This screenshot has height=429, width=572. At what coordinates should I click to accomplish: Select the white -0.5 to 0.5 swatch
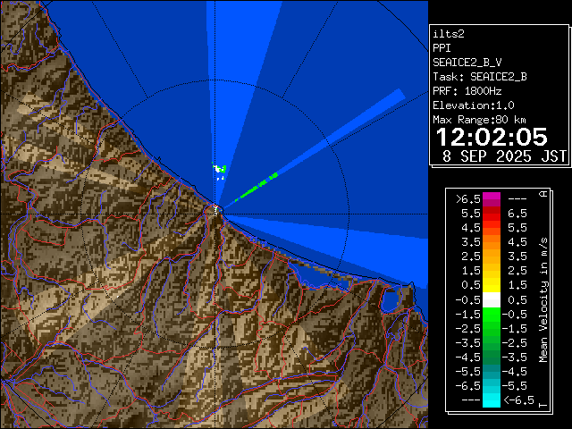tap(491, 299)
